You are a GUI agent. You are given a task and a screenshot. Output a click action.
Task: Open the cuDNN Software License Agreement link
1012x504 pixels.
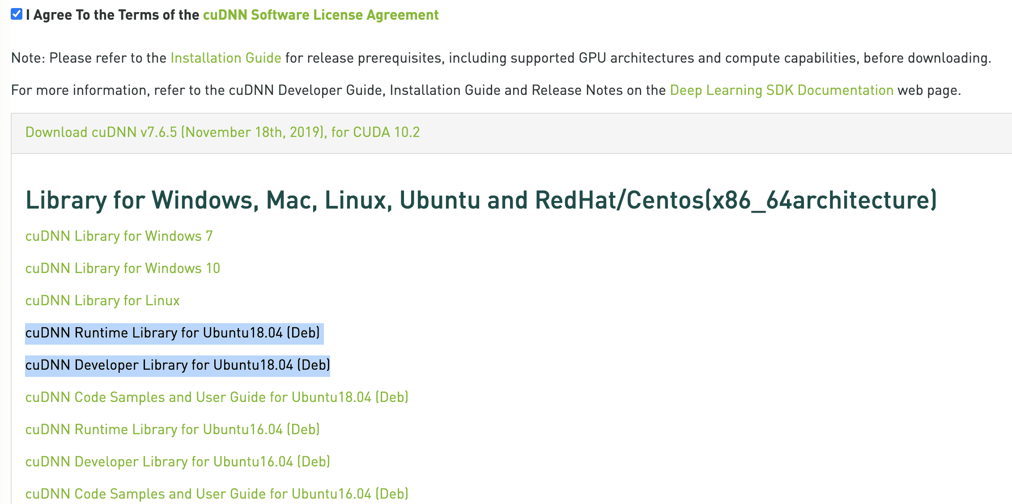[320, 15]
